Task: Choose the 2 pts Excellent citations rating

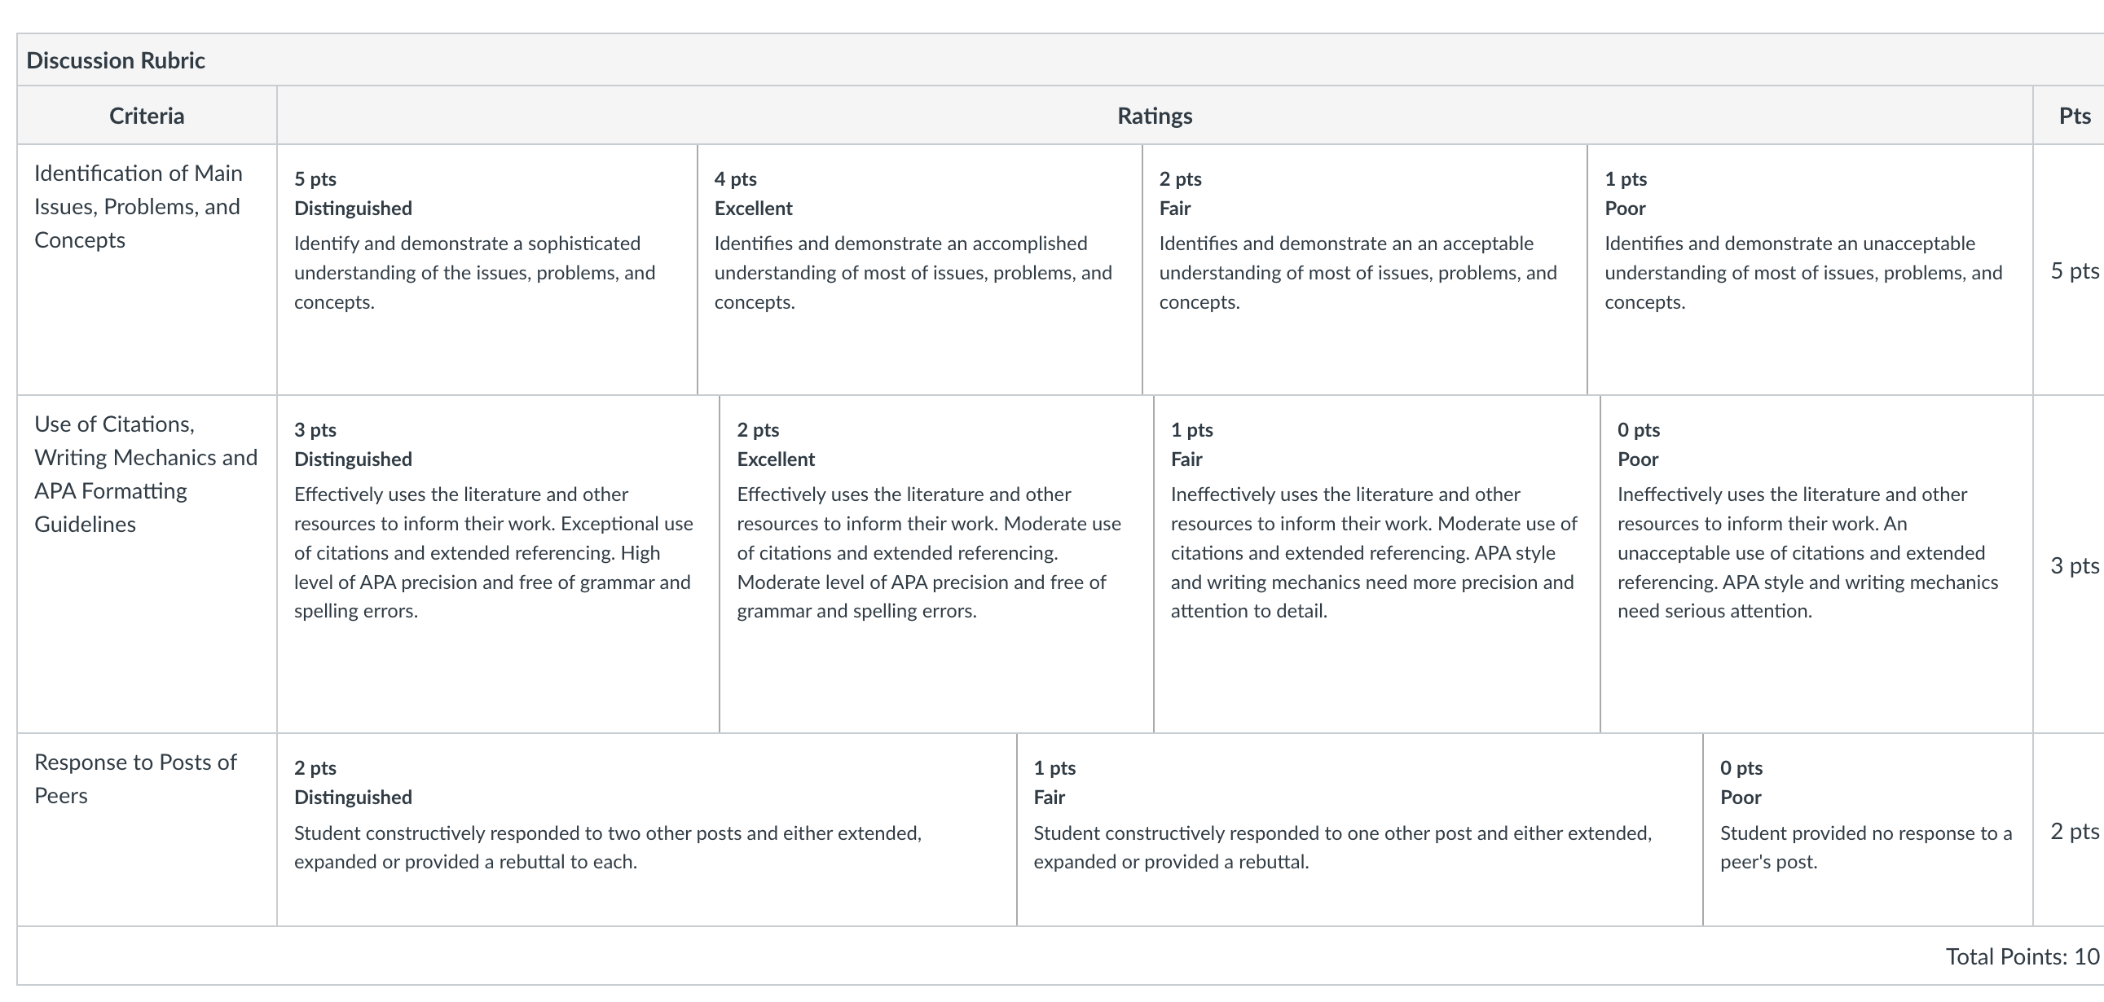Action: point(937,565)
